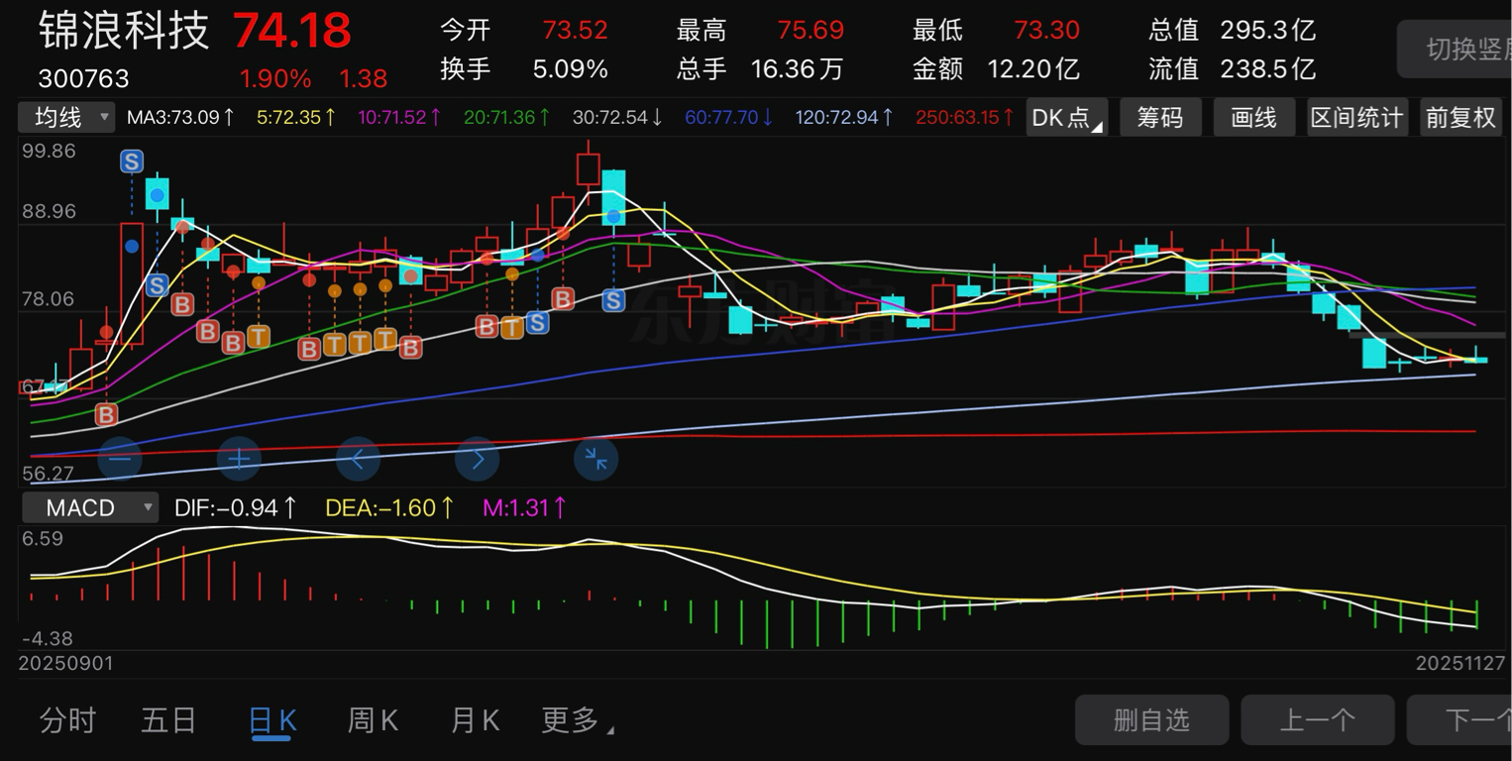Screen dimensions: 1512x761
Task: Select the 月K monthly chart tab
Action: [476, 720]
